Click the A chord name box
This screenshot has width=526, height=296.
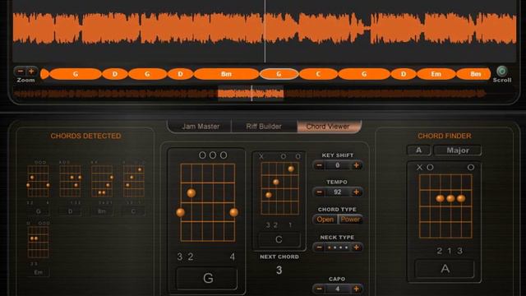[445, 269]
